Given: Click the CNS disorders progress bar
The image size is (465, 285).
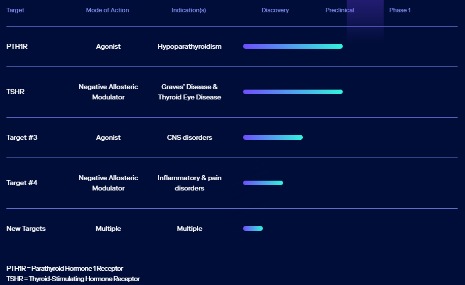Looking at the screenshot, I should coord(273,137).
